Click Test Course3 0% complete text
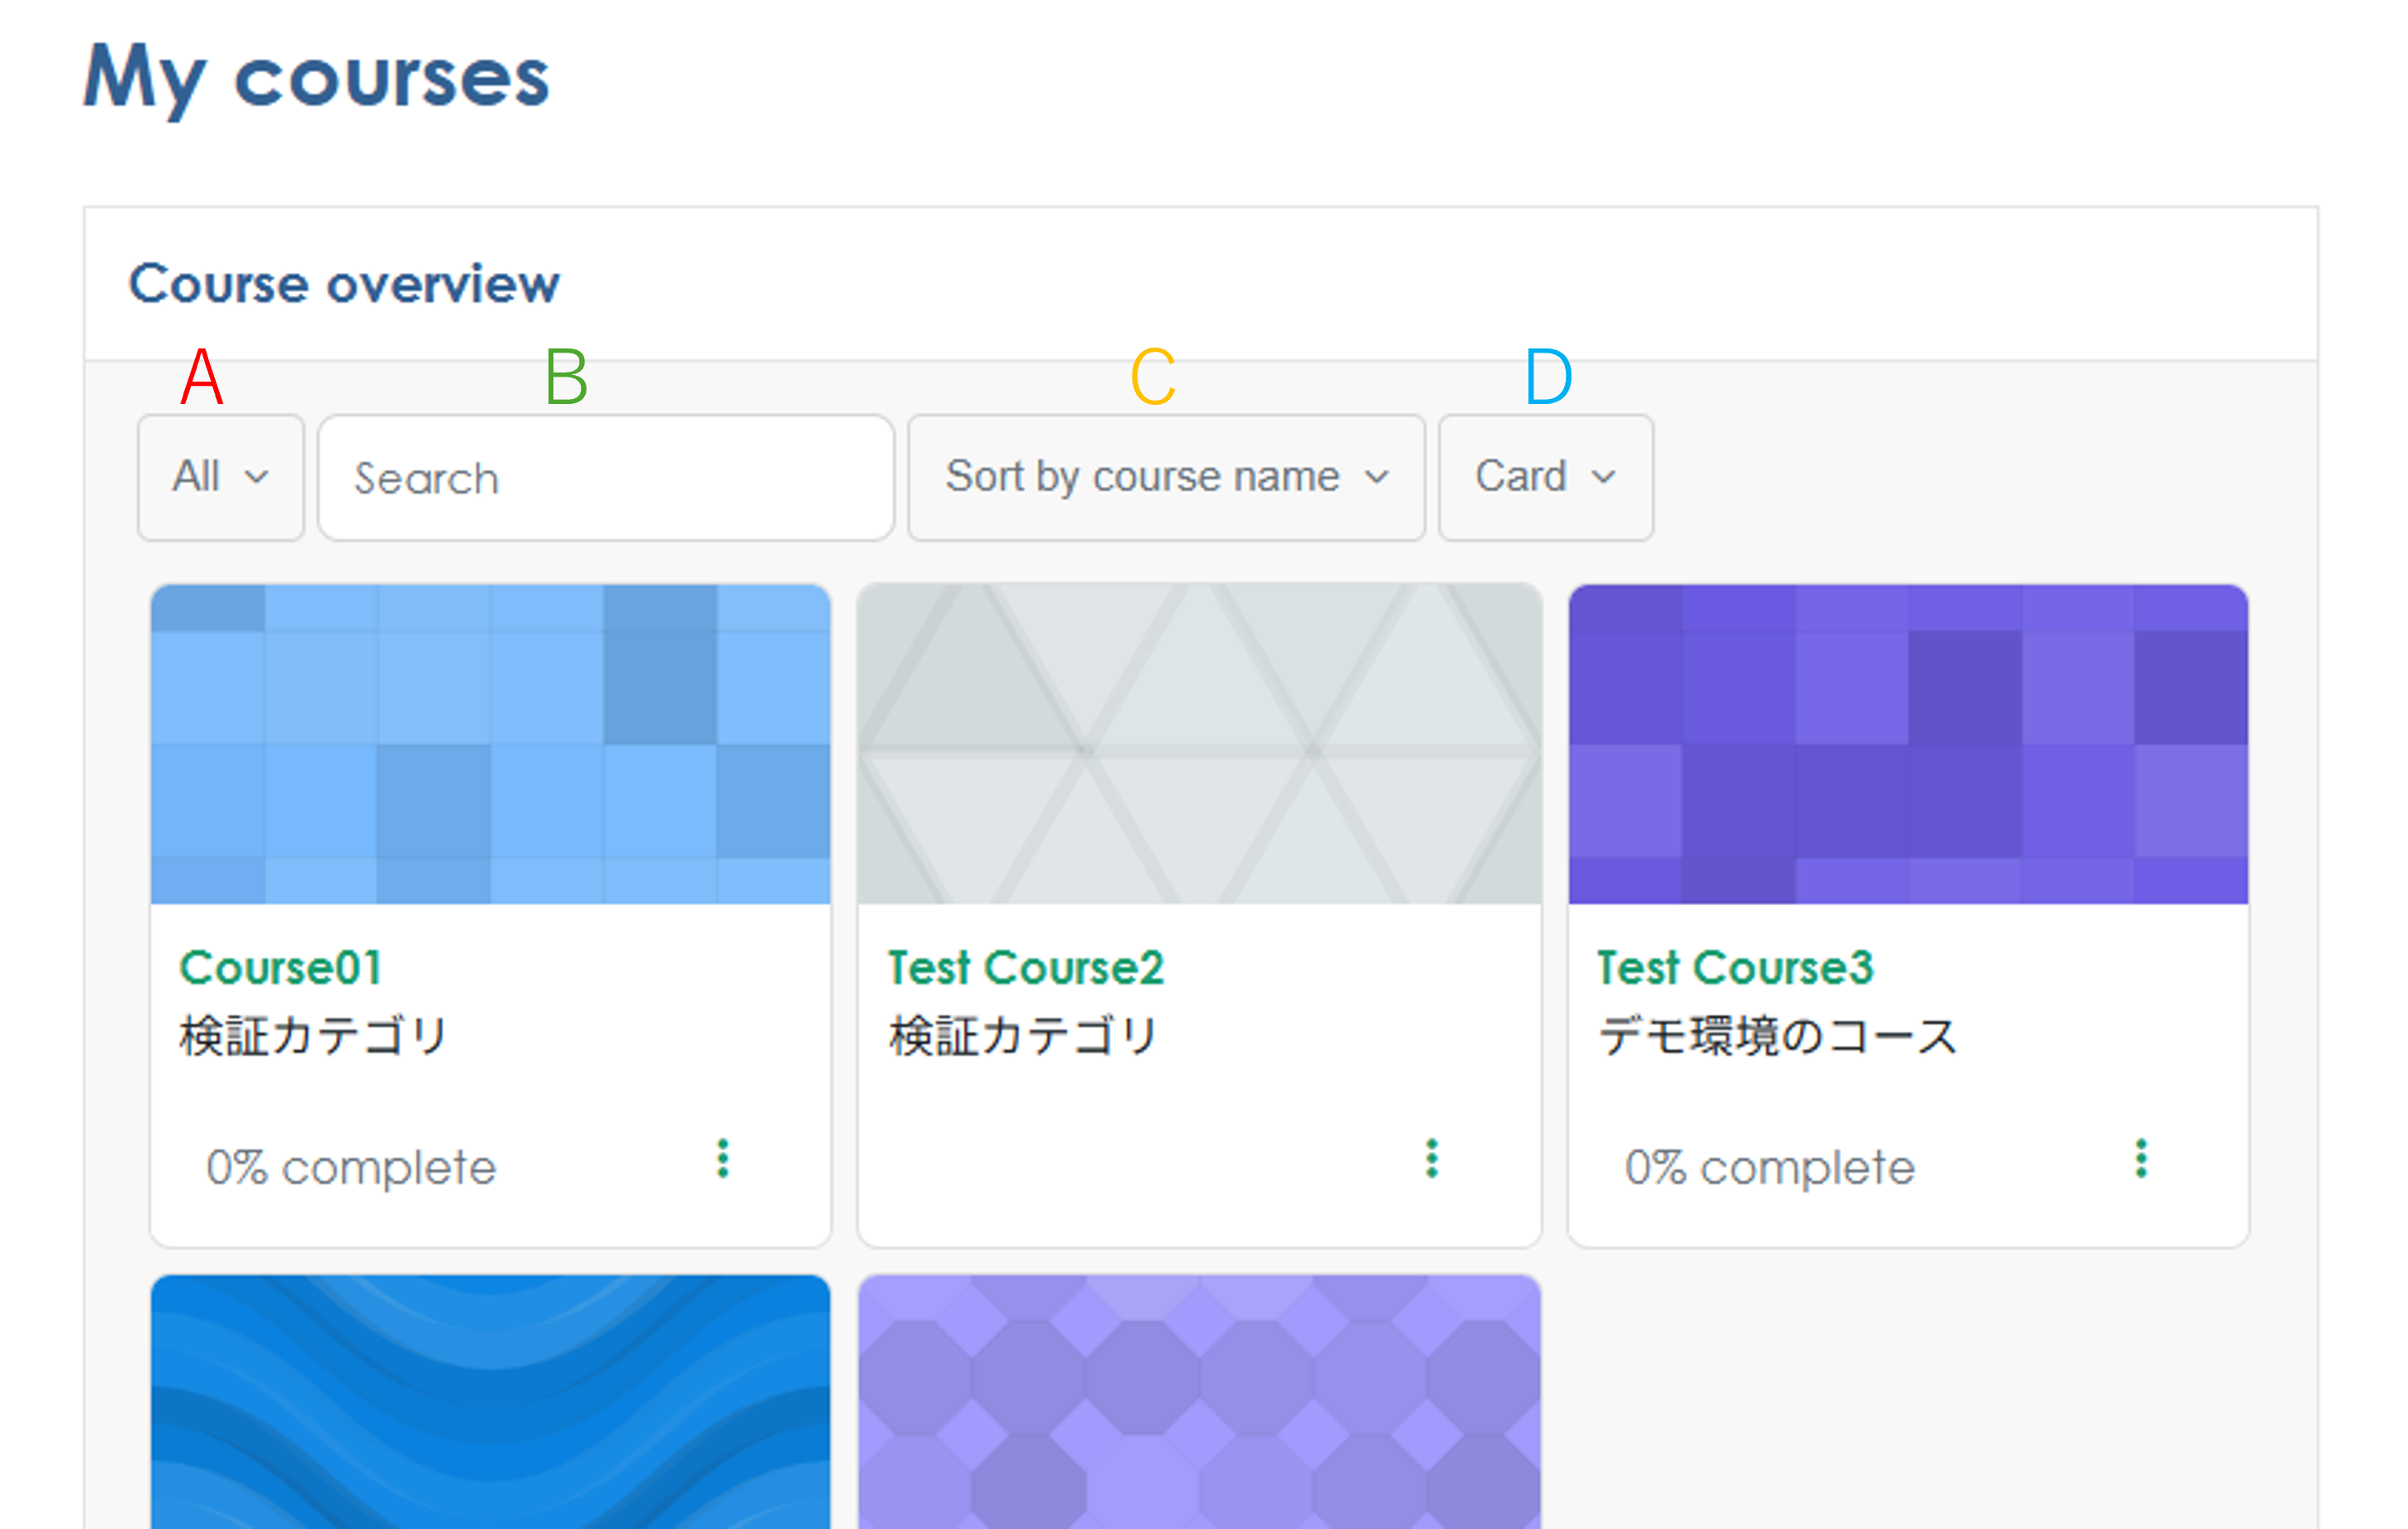The image size is (2408, 1529). [x=1769, y=1167]
